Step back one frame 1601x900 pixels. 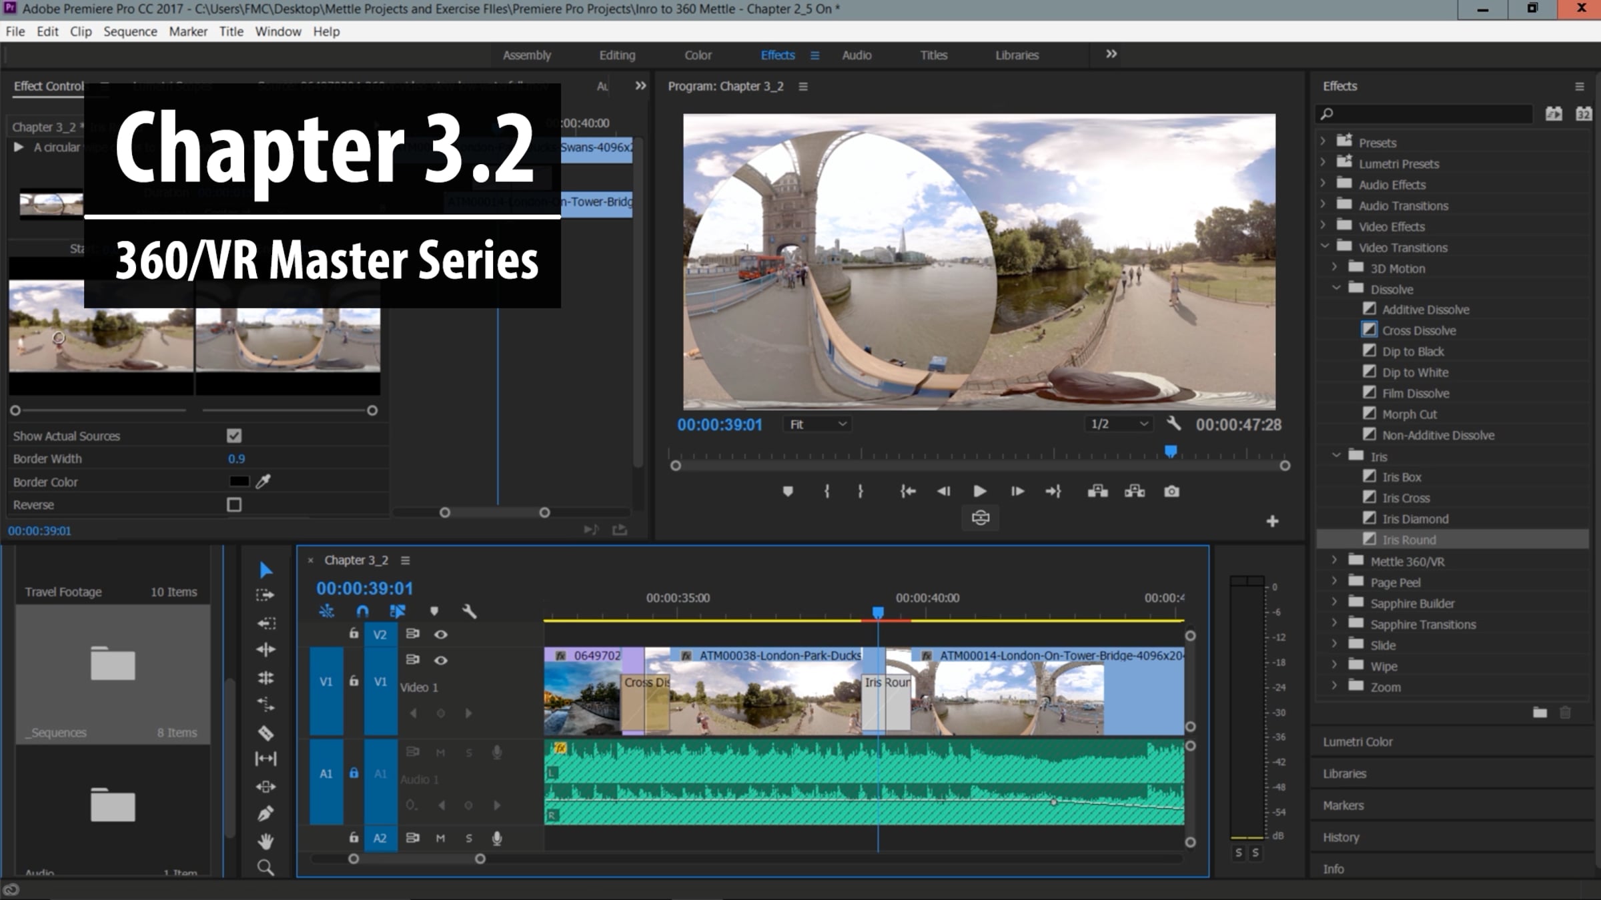[943, 492]
